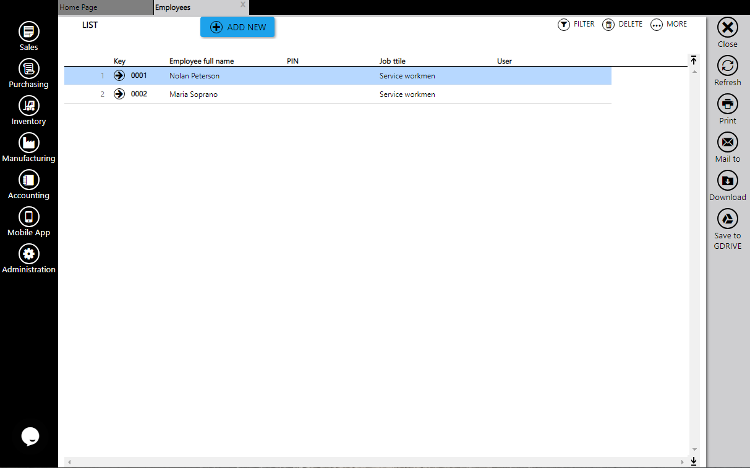Open the chat bubble widget

coord(30,436)
